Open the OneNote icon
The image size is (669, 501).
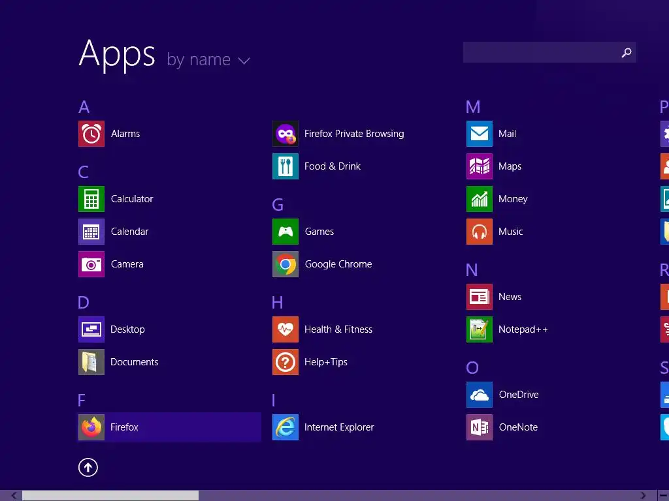pyautogui.click(x=480, y=427)
